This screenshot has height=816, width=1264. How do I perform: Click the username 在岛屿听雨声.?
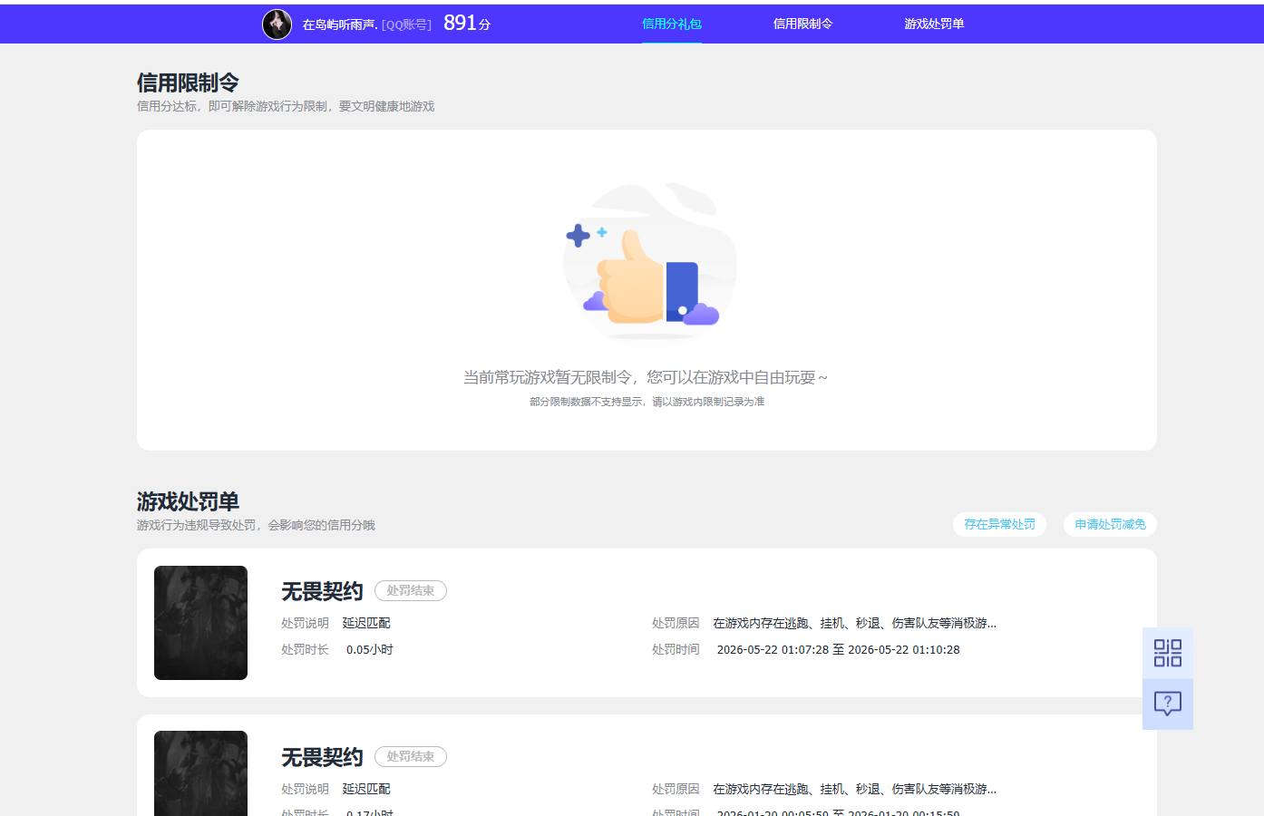click(x=340, y=24)
